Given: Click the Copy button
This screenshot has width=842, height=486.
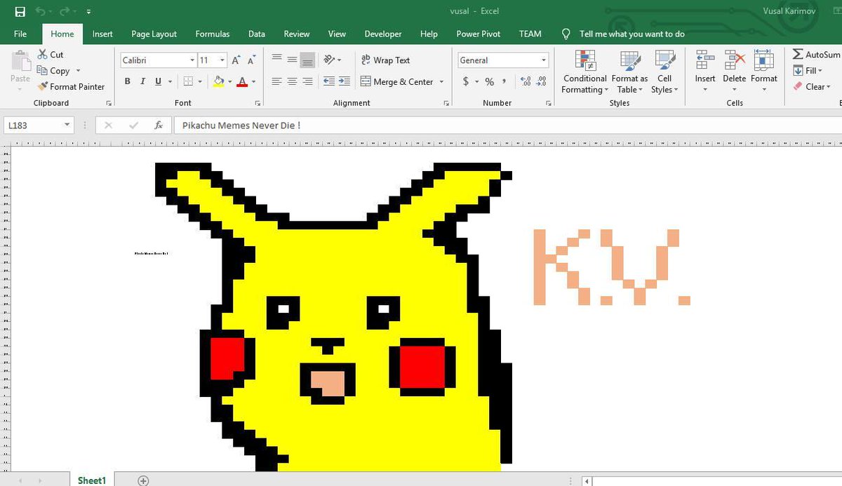Looking at the screenshot, I should click(53, 70).
